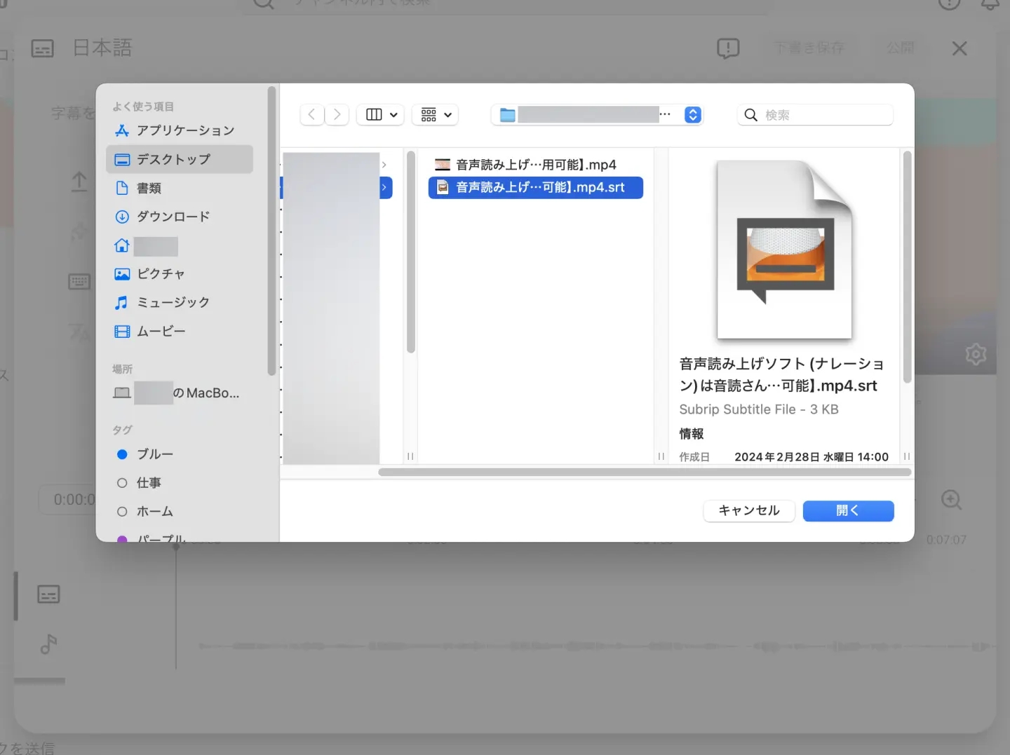Open the ダウンロード folder in the sidebar
The width and height of the screenshot is (1010, 755).
(173, 217)
